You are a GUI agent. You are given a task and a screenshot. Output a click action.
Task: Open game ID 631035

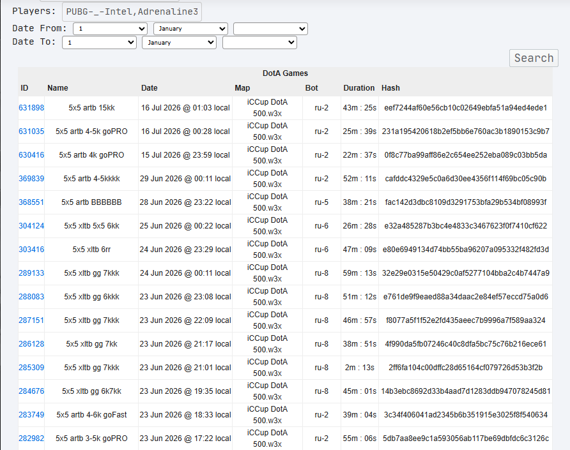pos(31,131)
